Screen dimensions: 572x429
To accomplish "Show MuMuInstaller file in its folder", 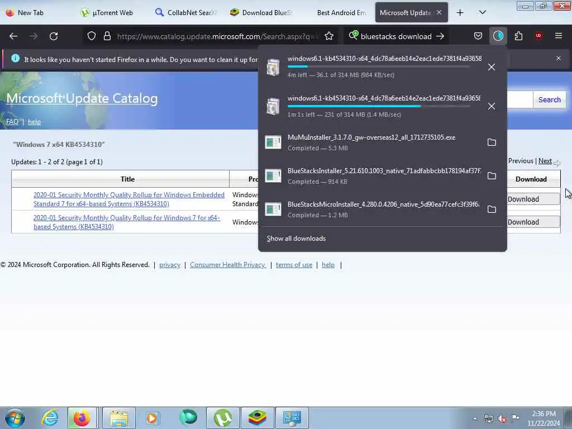I will [492, 142].
